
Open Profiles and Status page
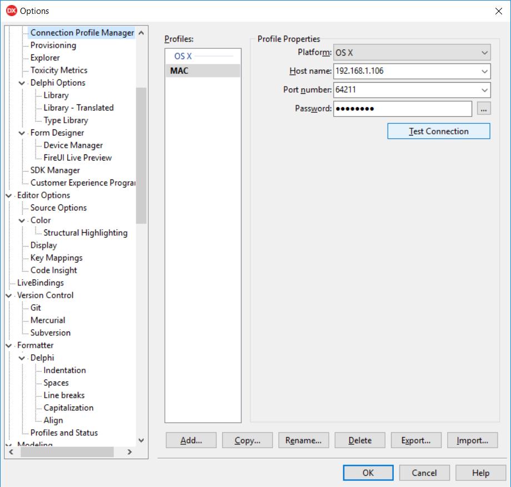click(64, 433)
